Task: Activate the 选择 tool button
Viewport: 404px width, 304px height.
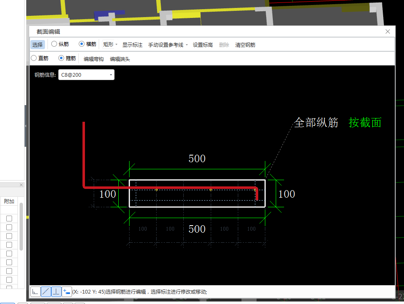Action: pyautogui.click(x=37, y=45)
